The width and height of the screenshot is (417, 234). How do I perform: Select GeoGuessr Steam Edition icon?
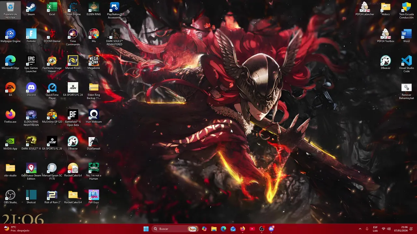(x=31, y=172)
